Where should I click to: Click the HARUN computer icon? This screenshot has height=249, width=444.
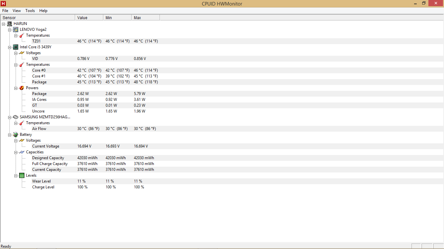click(9, 24)
